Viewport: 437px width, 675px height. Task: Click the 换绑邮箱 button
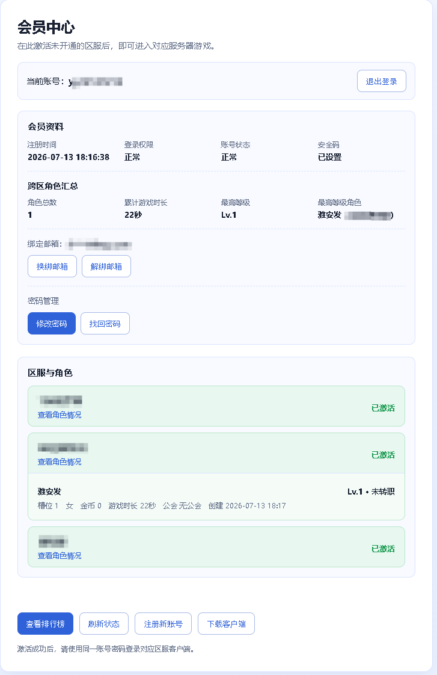pos(52,267)
